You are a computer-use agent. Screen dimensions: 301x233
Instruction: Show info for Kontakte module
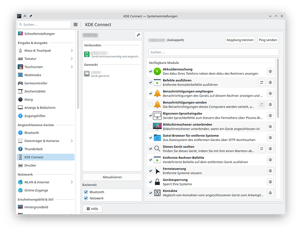[x=270, y=193]
